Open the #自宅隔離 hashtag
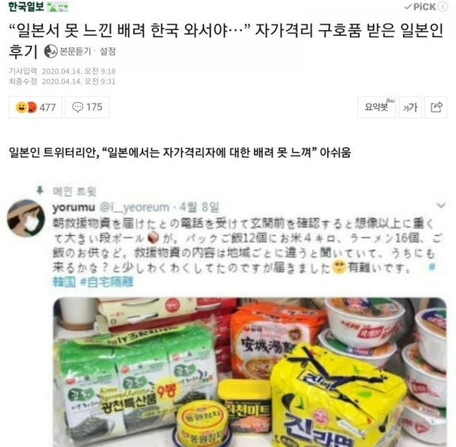 [x=107, y=282]
